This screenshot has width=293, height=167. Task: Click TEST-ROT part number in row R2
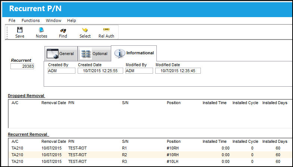coord(77,155)
